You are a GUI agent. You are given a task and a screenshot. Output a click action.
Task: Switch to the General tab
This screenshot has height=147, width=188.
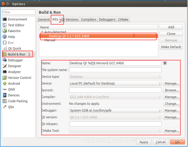[44, 19]
